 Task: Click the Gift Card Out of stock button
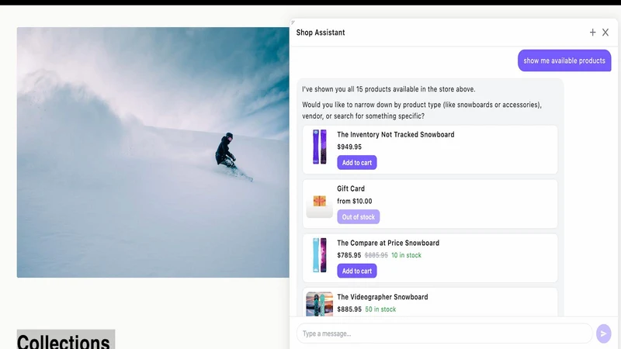coord(359,217)
